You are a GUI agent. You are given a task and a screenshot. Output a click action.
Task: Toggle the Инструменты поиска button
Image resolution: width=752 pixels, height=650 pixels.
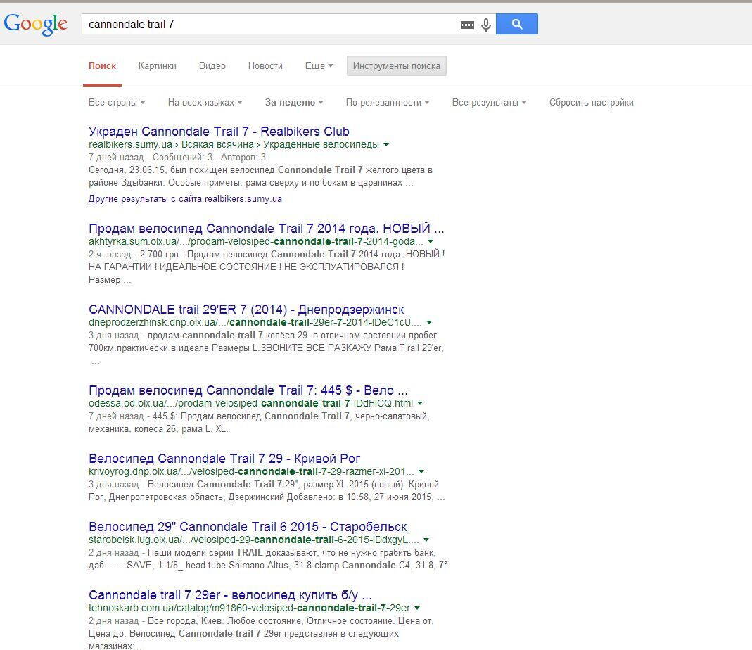(396, 66)
